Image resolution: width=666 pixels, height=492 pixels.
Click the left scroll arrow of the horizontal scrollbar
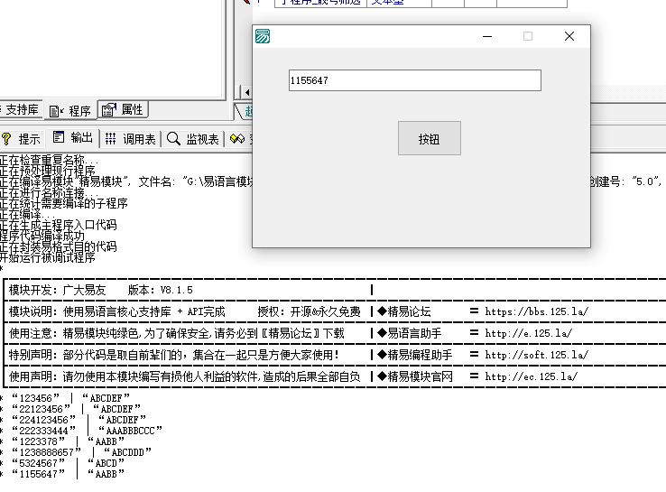click(247, 92)
